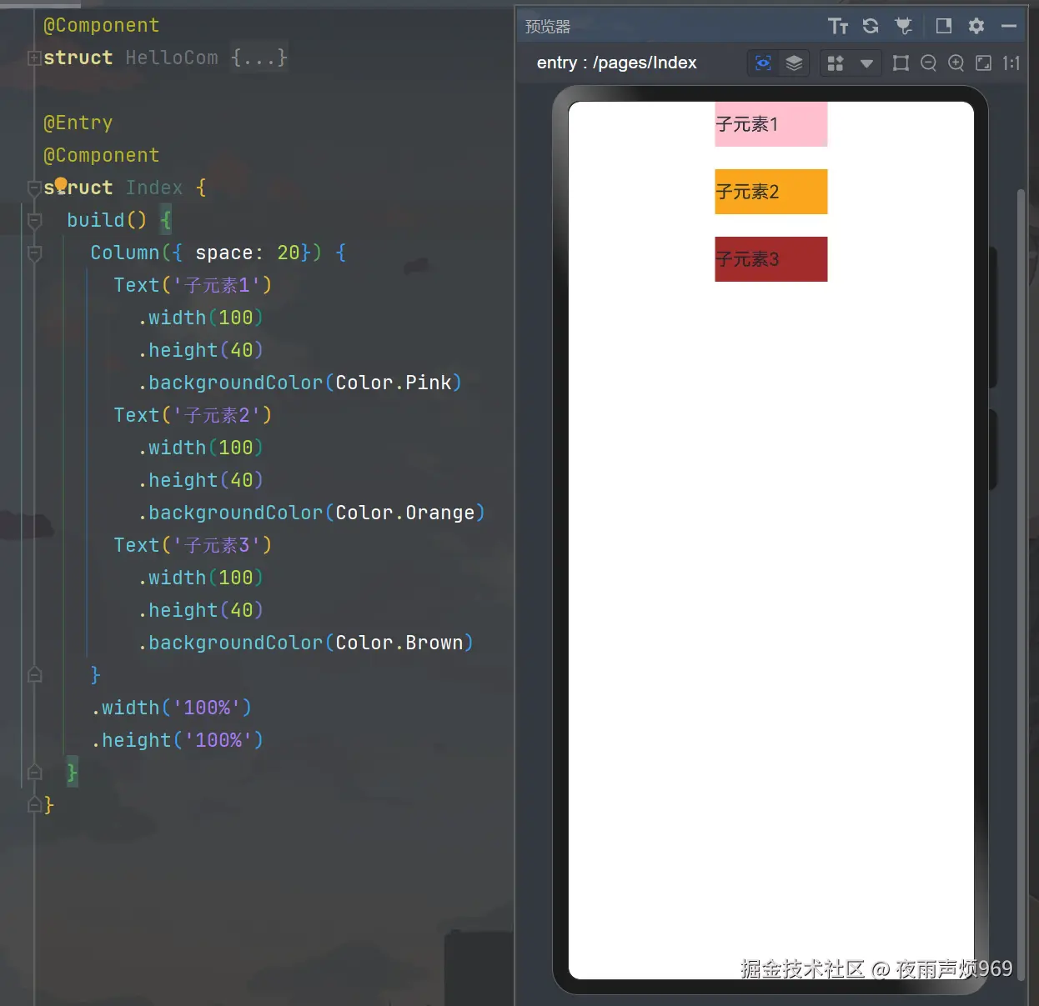Click the plug-shaped icon in previewer header

coord(904,26)
